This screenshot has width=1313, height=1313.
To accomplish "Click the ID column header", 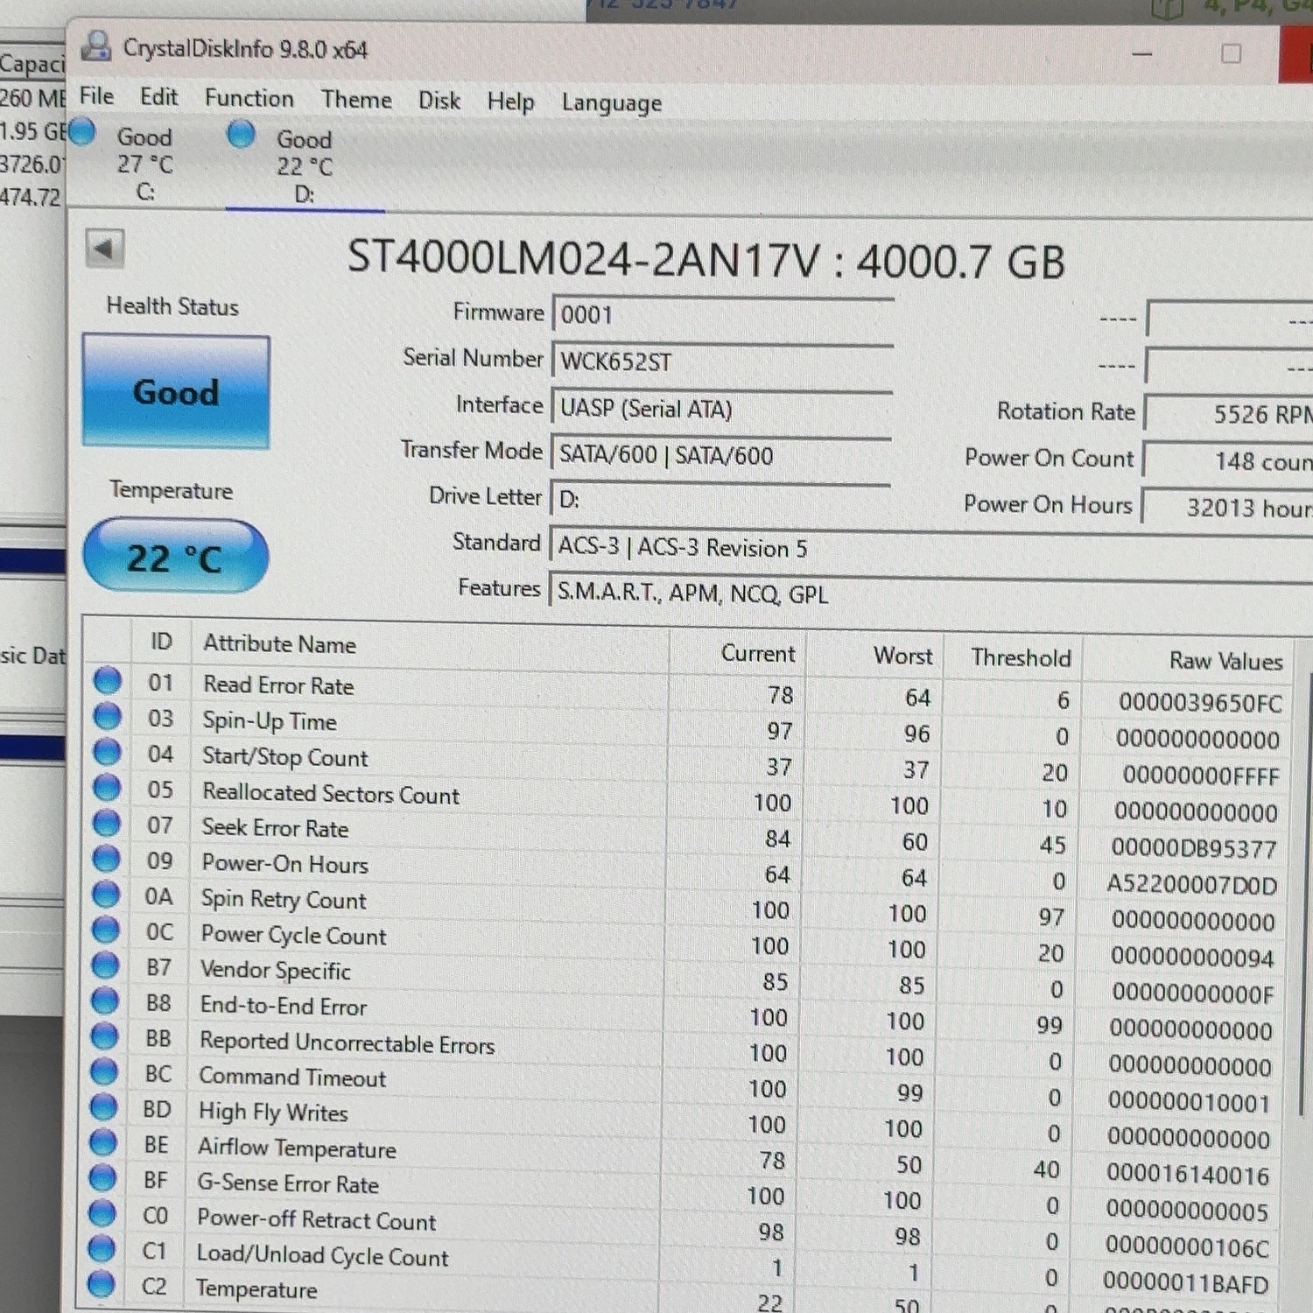I will 161,642.
